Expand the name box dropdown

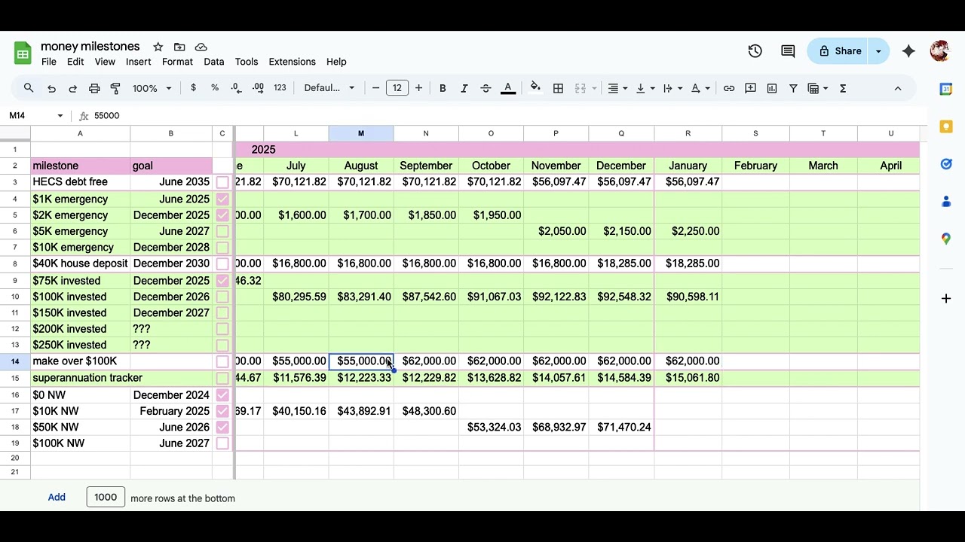(59, 115)
